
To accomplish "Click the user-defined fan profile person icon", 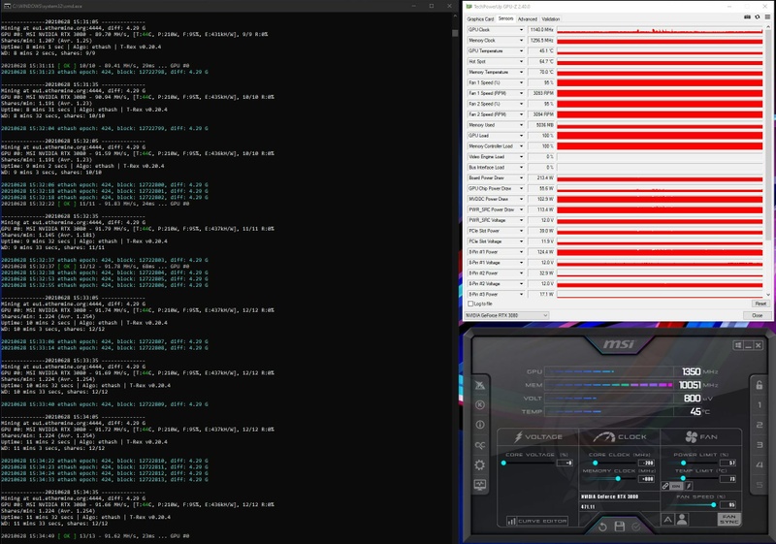I will pyautogui.click(x=683, y=520).
